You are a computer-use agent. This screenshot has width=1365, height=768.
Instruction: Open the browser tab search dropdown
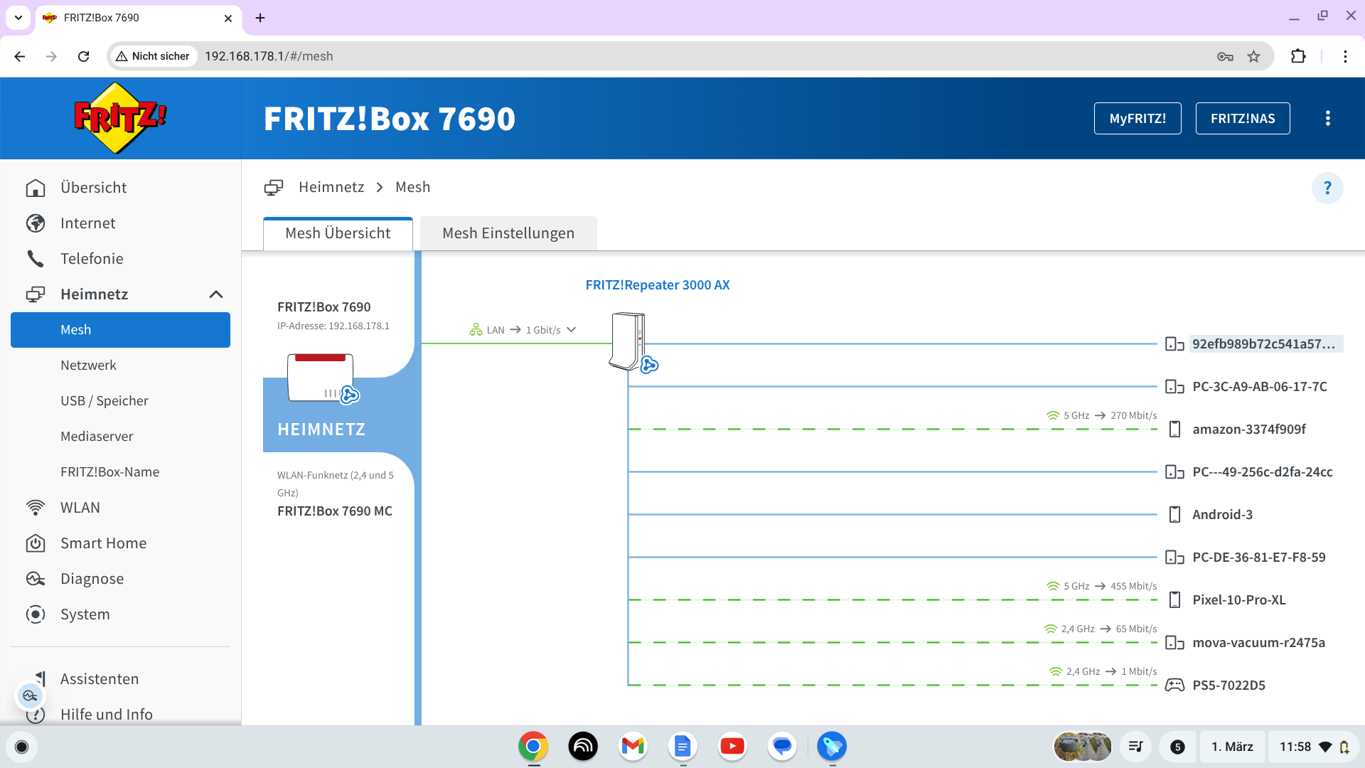[x=18, y=18]
